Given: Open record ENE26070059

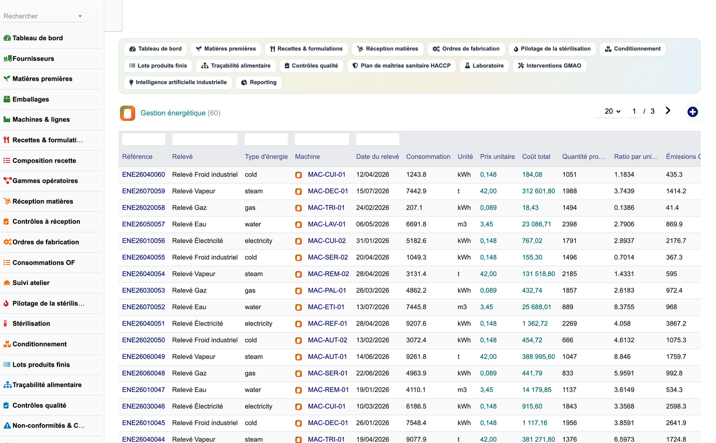Looking at the screenshot, I should [x=144, y=191].
